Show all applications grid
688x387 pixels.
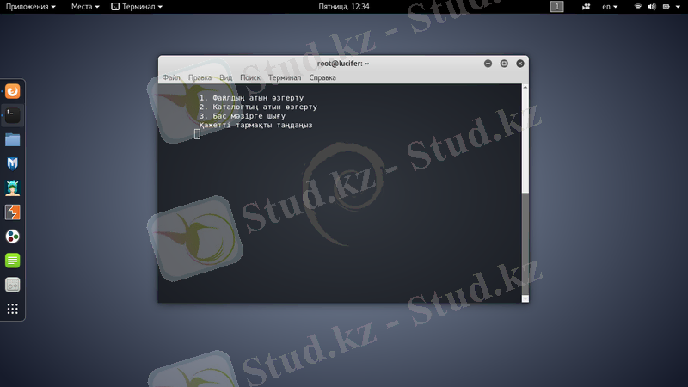coord(13,309)
